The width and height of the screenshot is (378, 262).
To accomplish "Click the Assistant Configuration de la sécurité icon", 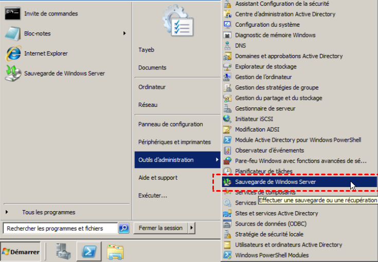I will pos(227,4).
